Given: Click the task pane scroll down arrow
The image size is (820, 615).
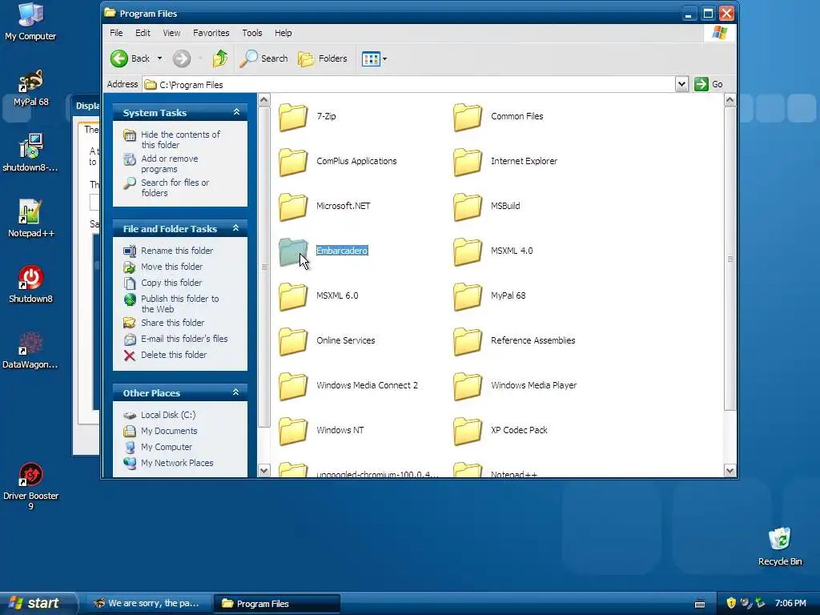Looking at the screenshot, I should (x=263, y=470).
